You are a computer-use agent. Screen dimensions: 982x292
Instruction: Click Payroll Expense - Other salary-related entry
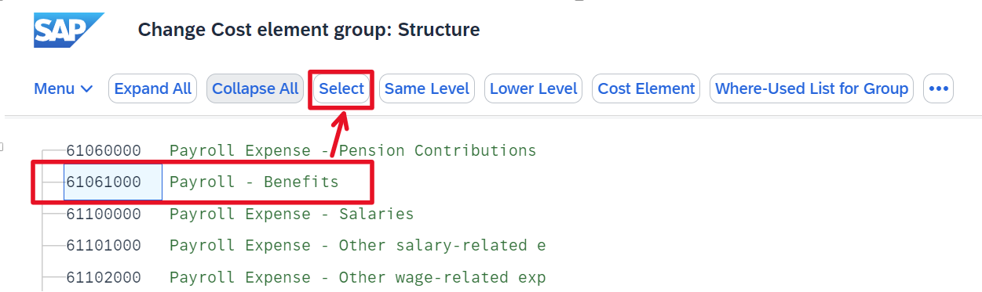tap(357, 245)
